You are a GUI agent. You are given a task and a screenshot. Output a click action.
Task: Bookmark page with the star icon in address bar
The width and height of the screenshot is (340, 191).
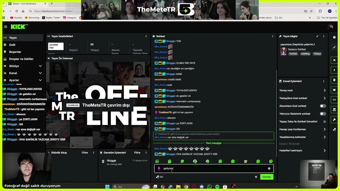(x=311, y=11)
